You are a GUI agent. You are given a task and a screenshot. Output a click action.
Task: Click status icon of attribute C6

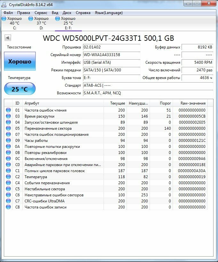8,195
